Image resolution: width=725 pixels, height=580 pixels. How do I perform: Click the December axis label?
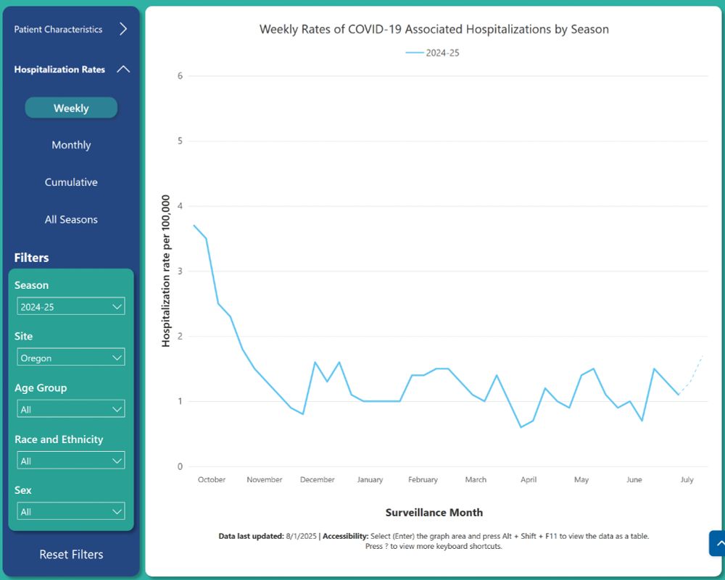[318, 479]
